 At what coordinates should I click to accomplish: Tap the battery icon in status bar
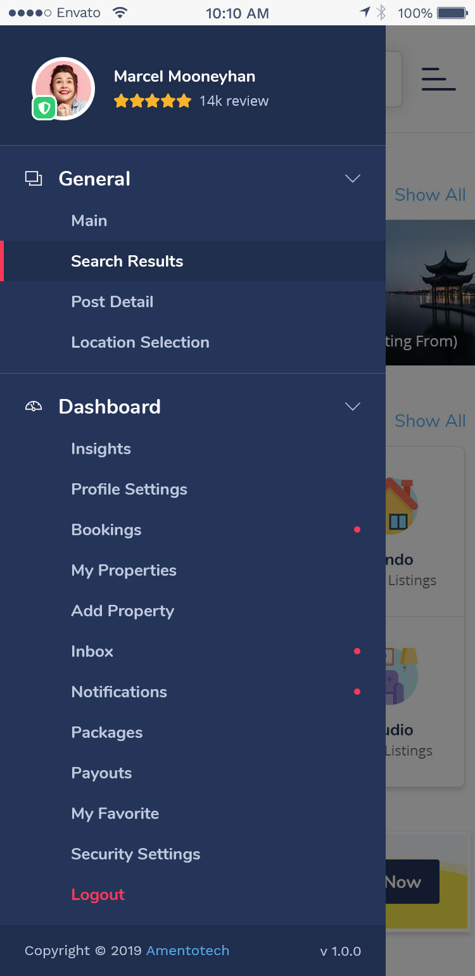point(452,13)
